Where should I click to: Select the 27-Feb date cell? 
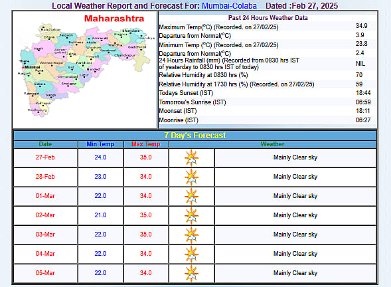click(x=45, y=157)
